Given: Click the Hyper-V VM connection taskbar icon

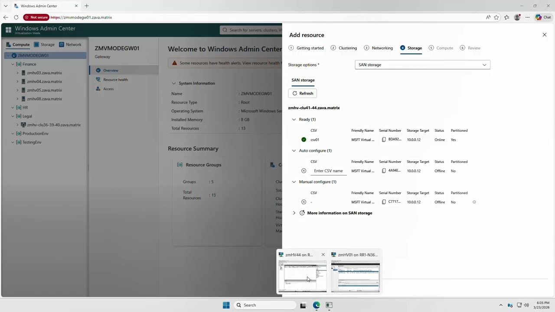Looking at the screenshot, I should [329, 305].
